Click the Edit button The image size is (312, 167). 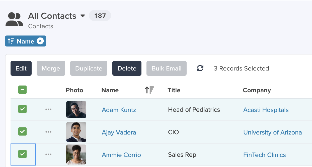(21, 68)
